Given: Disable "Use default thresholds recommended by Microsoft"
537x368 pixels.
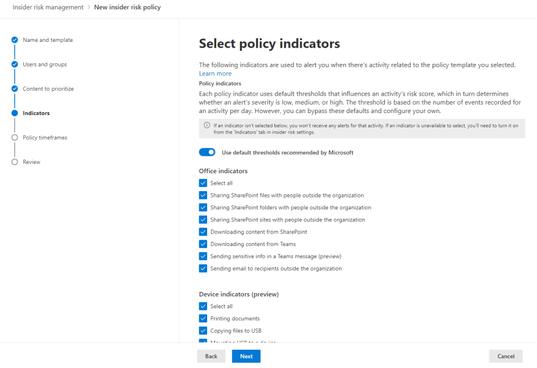Looking at the screenshot, I should coord(207,152).
